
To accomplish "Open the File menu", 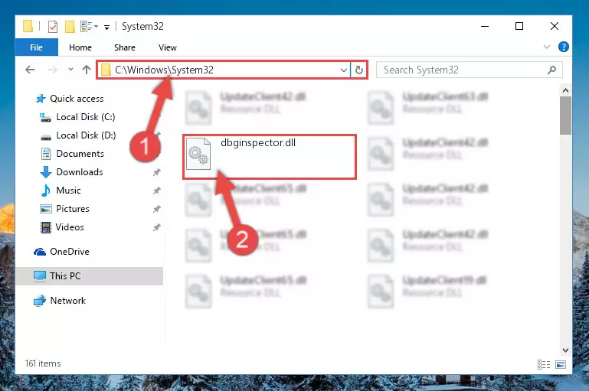I will [x=37, y=47].
